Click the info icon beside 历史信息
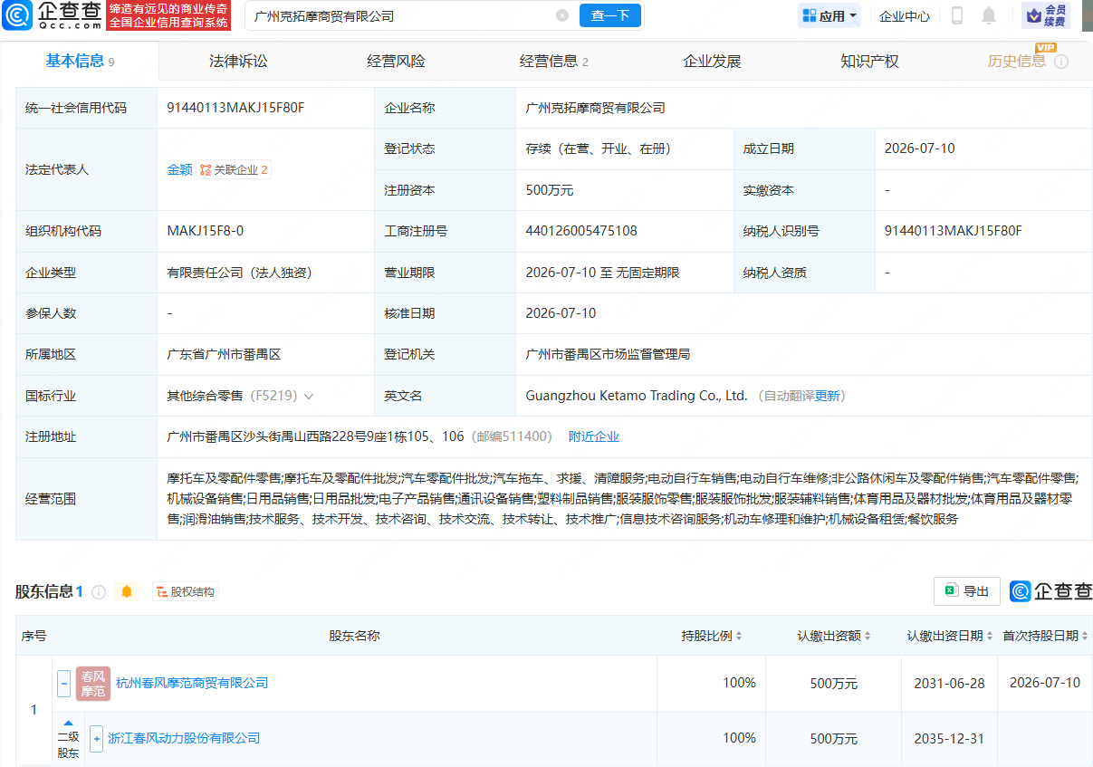This screenshot has height=767, width=1093. [1061, 62]
